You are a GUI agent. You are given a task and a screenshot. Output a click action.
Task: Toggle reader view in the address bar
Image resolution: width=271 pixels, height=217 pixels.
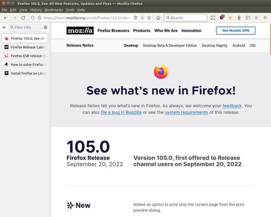135,18
